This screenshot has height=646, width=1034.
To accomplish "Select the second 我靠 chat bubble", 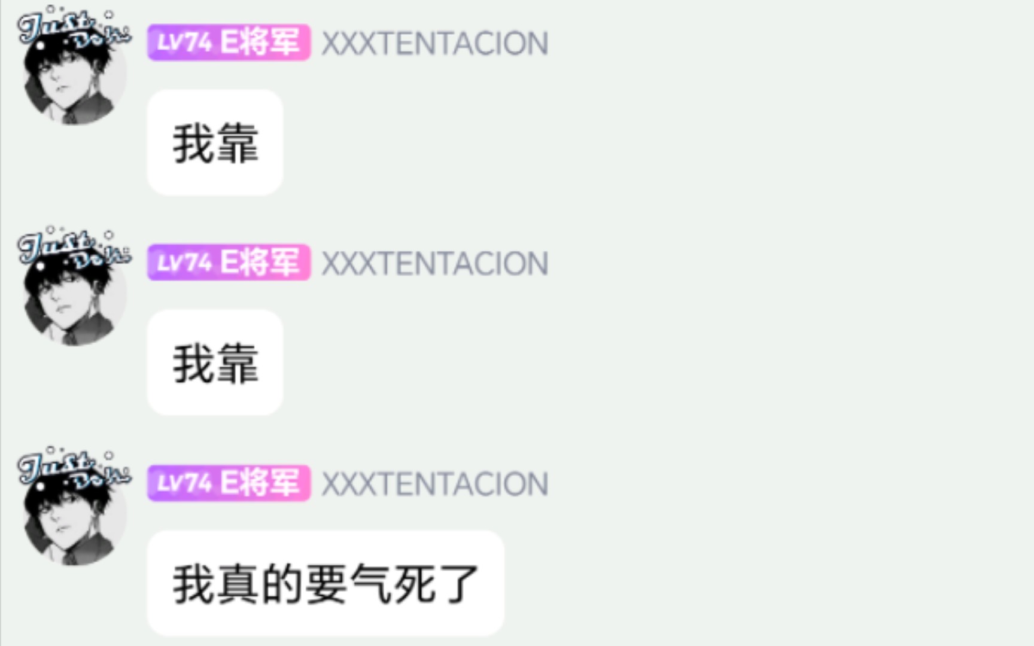I will 215,362.
